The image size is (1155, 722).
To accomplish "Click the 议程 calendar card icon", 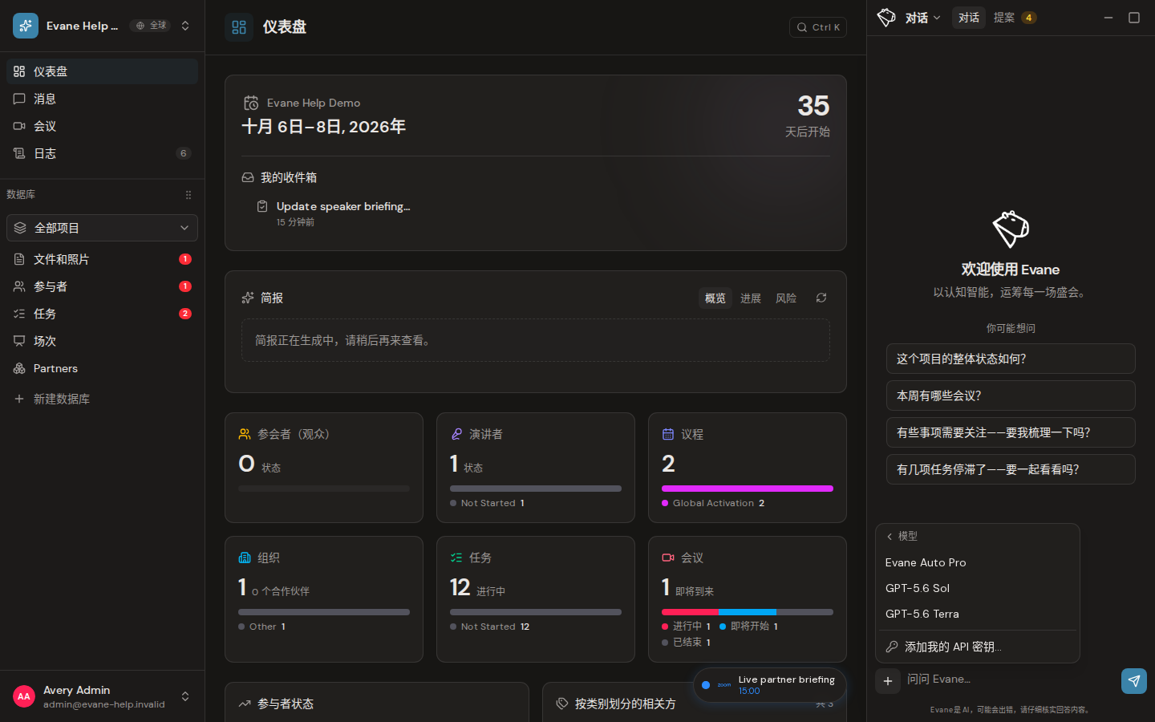I will click(668, 434).
